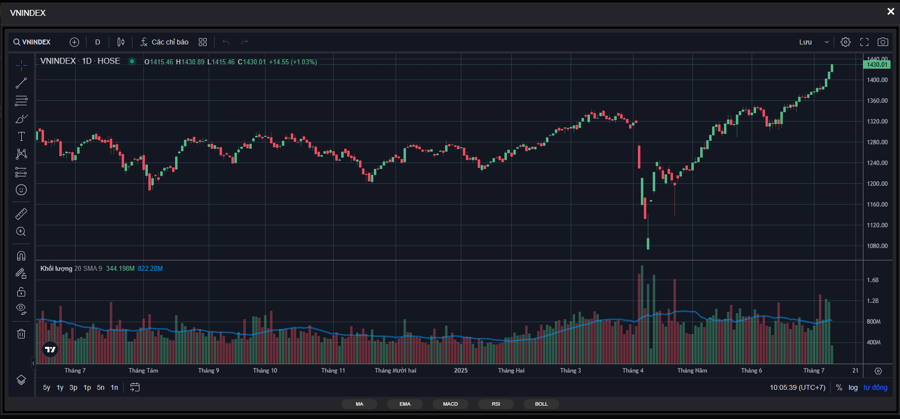
Task: Click the undo arrow
Action: (226, 42)
